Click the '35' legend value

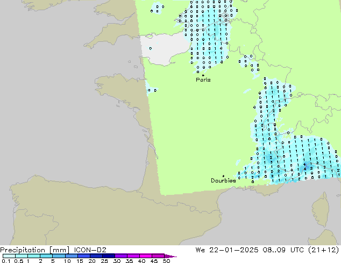(129, 261)
